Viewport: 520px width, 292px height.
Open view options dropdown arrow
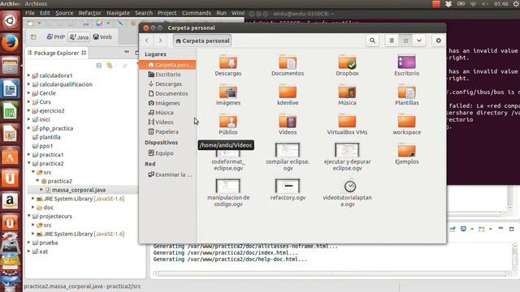point(419,41)
